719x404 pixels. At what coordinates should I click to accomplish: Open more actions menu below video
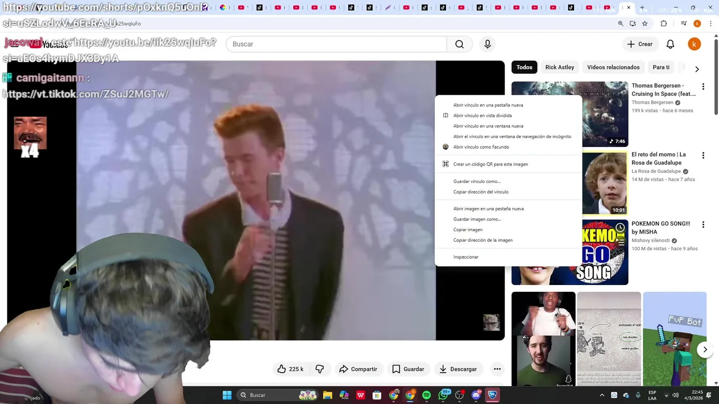497,369
